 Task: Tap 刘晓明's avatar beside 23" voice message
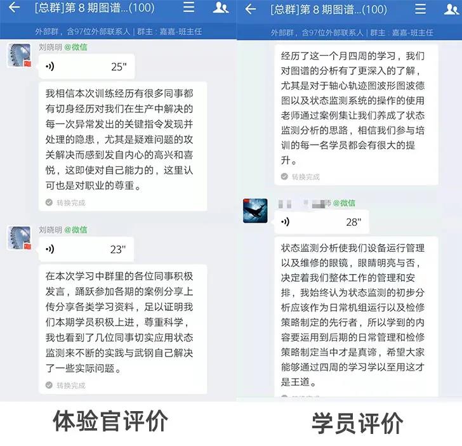(x=19, y=238)
